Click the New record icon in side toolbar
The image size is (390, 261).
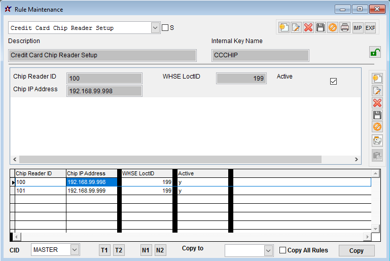coord(377,79)
